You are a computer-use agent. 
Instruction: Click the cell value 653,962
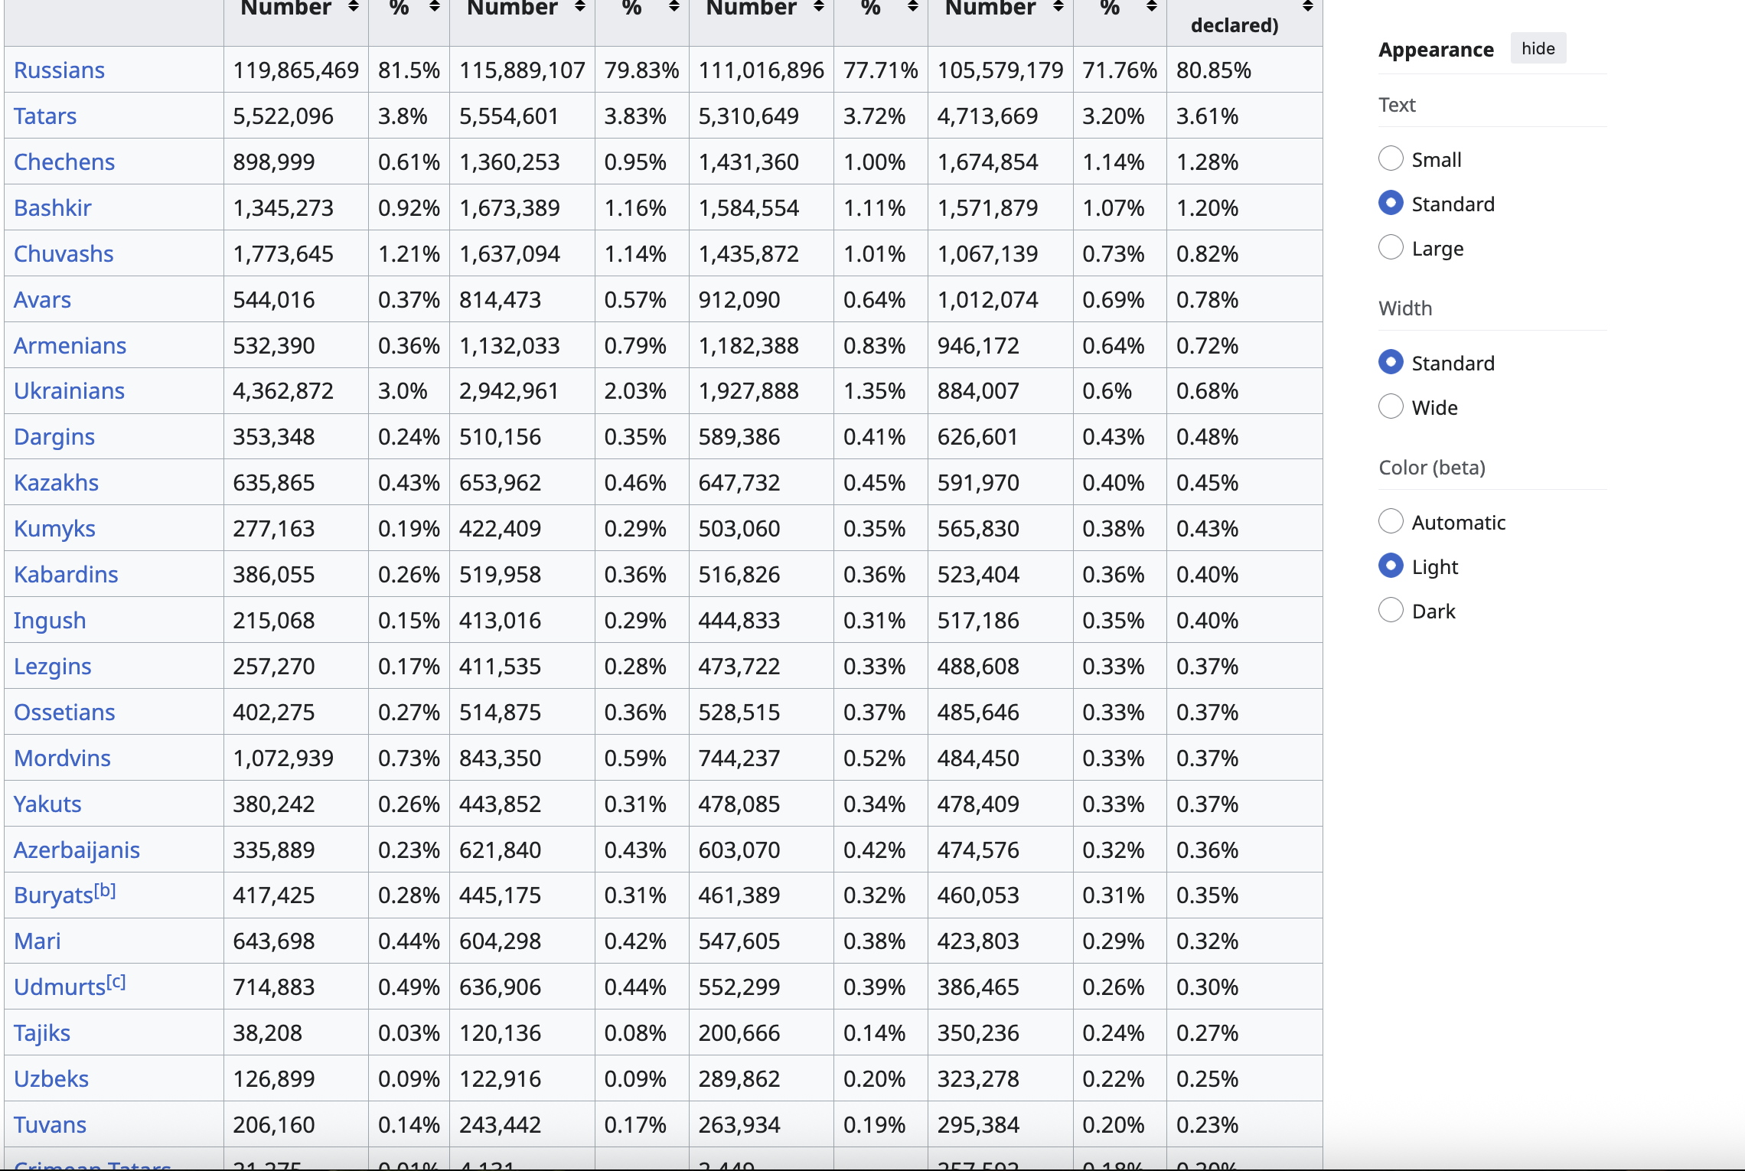(x=500, y=483)
